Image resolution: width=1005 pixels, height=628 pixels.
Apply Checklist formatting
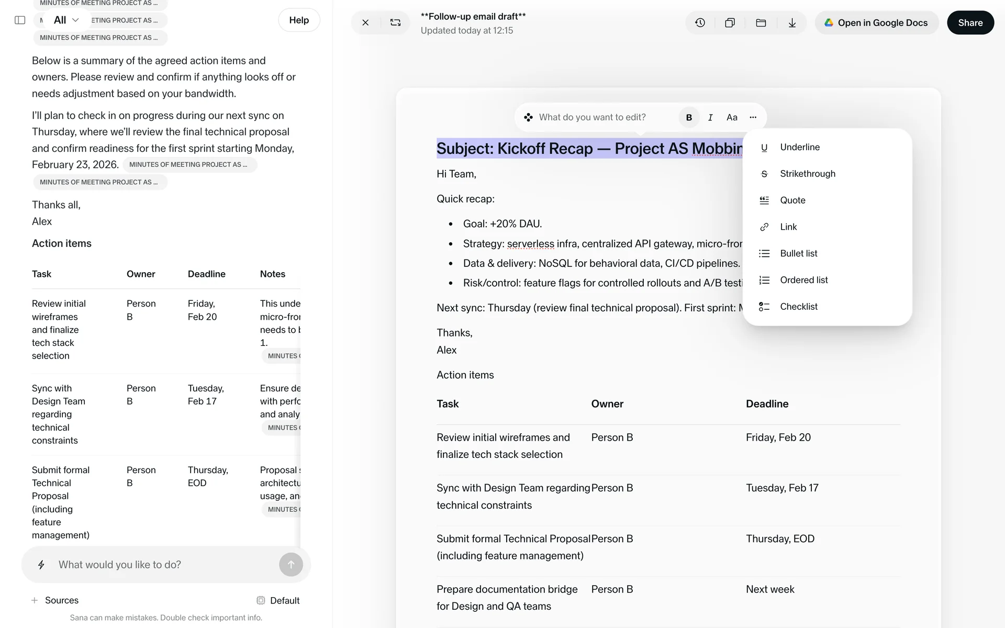(x=798, y=307)
